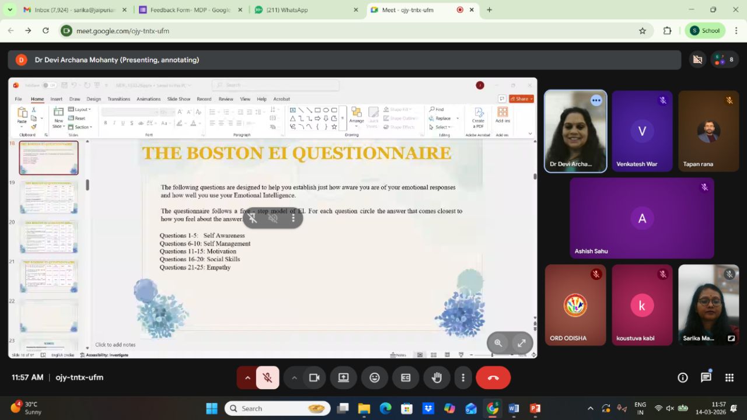Open the meeting chat panel
This screenshot has height=420, width=747.
pos(706,378)
